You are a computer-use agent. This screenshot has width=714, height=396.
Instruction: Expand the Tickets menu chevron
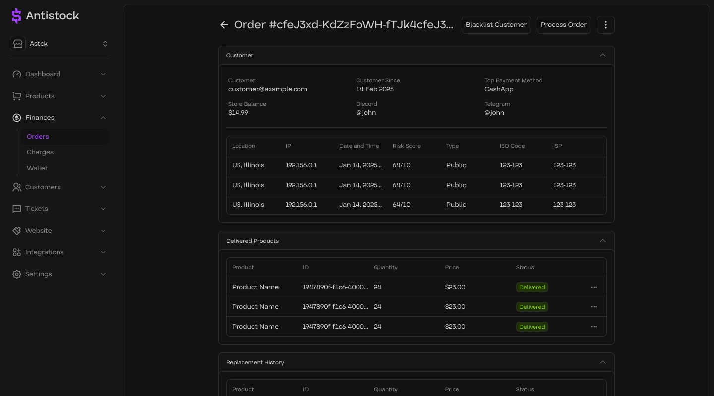point(103,209)
